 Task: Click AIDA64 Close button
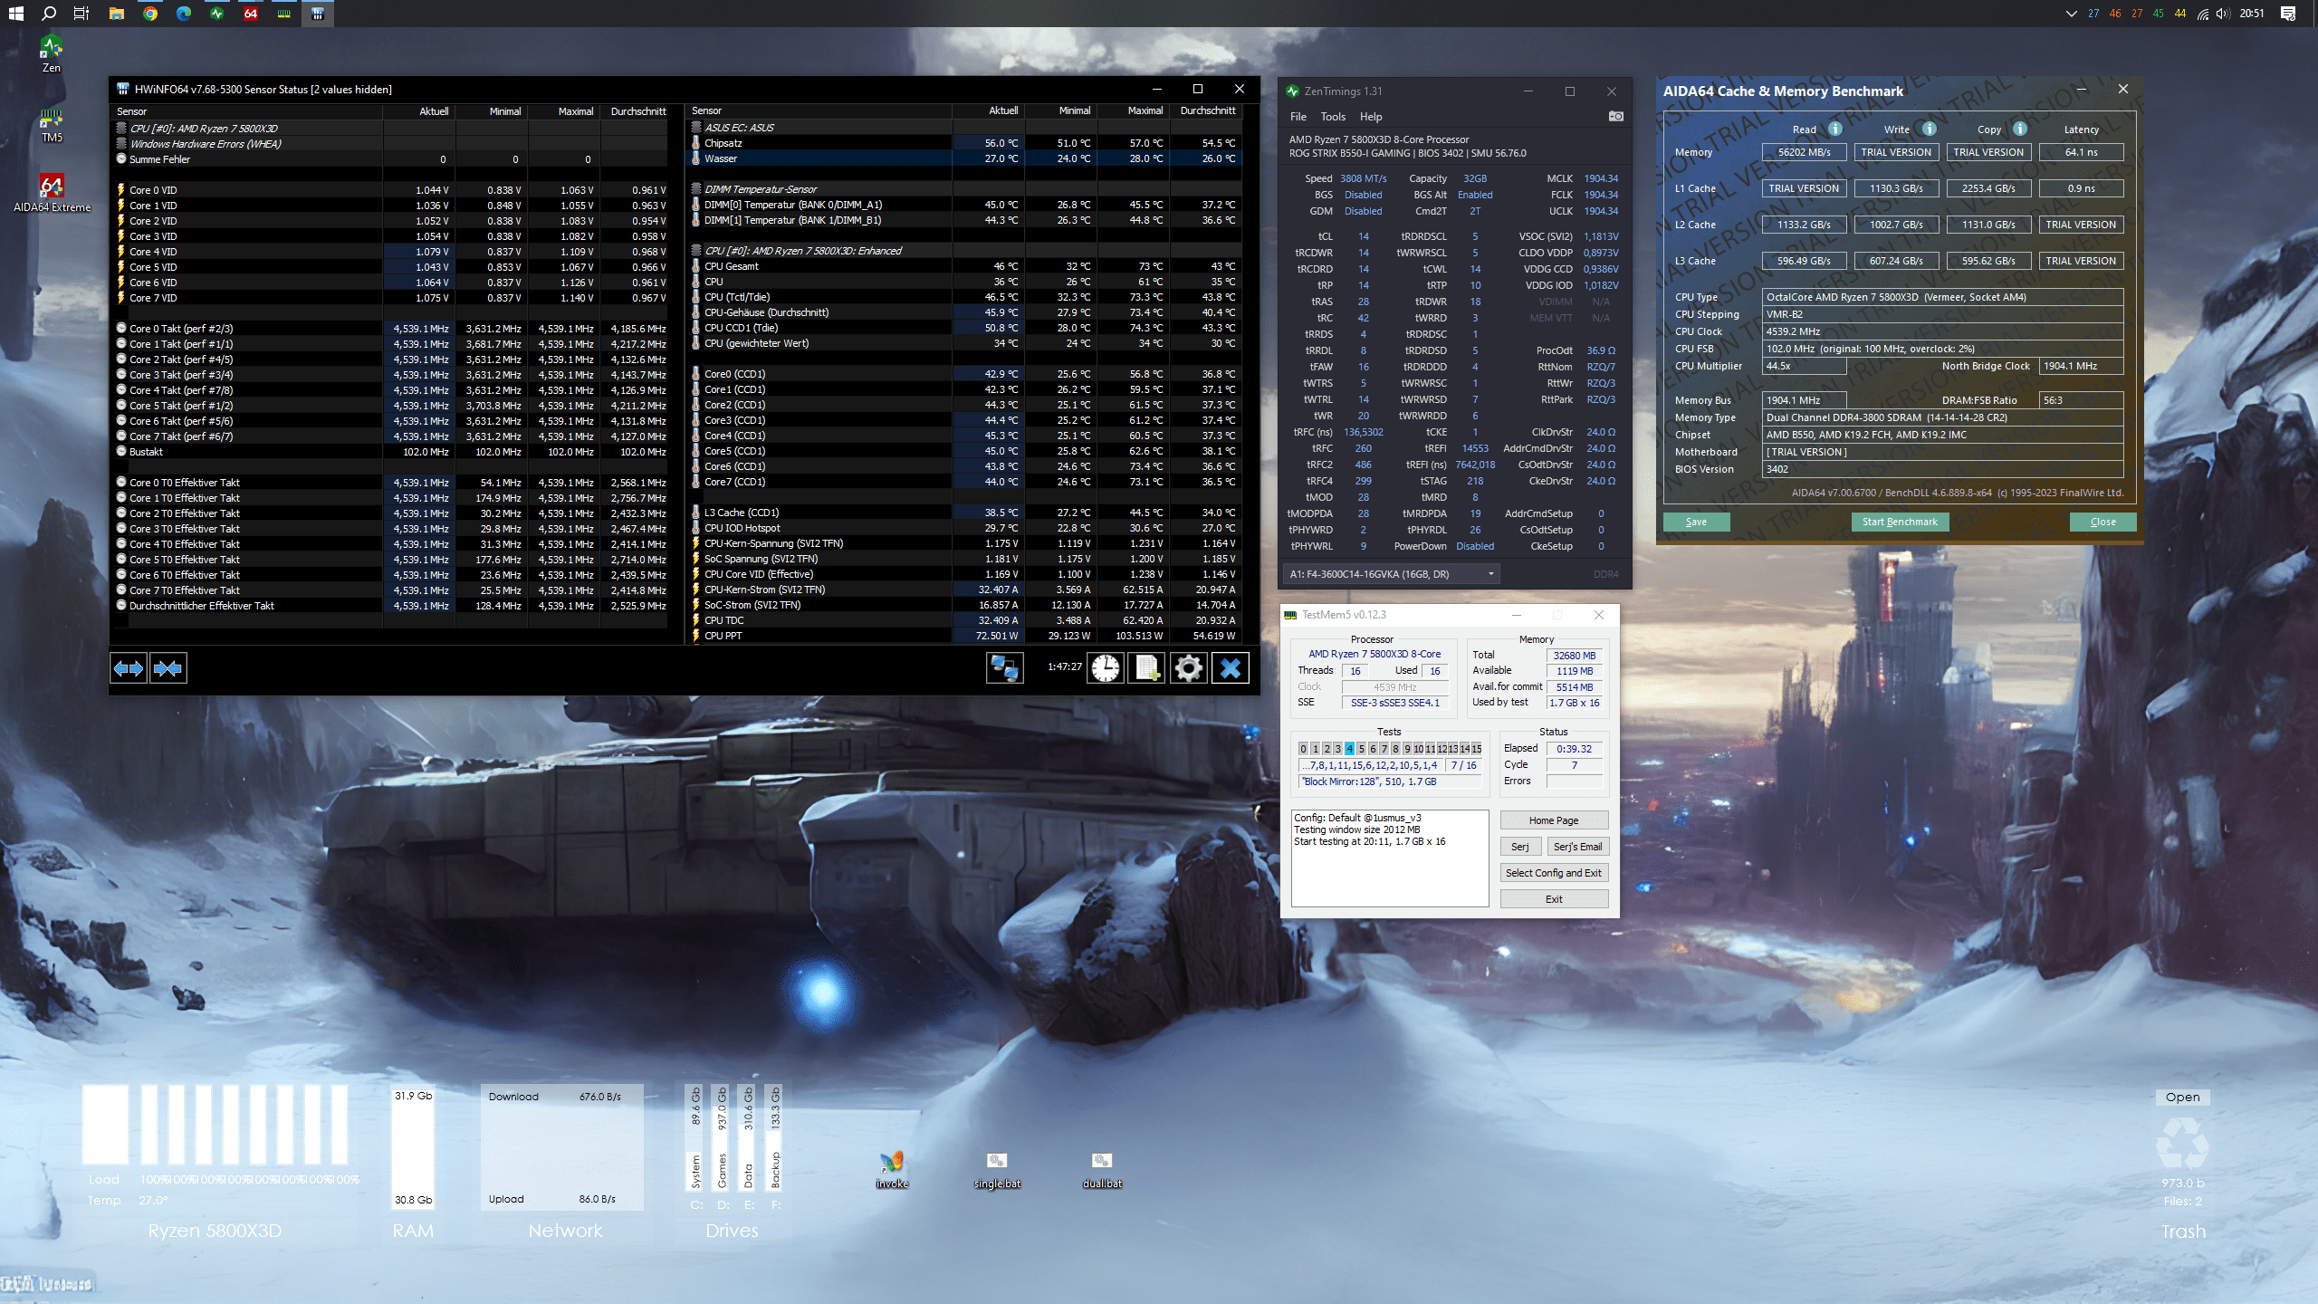[x=2102, y=522]
